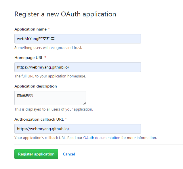Click the "Application description" label

(x=36, y=86)
